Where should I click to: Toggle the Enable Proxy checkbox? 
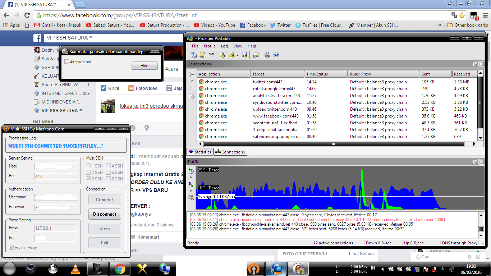coord(12,248)
